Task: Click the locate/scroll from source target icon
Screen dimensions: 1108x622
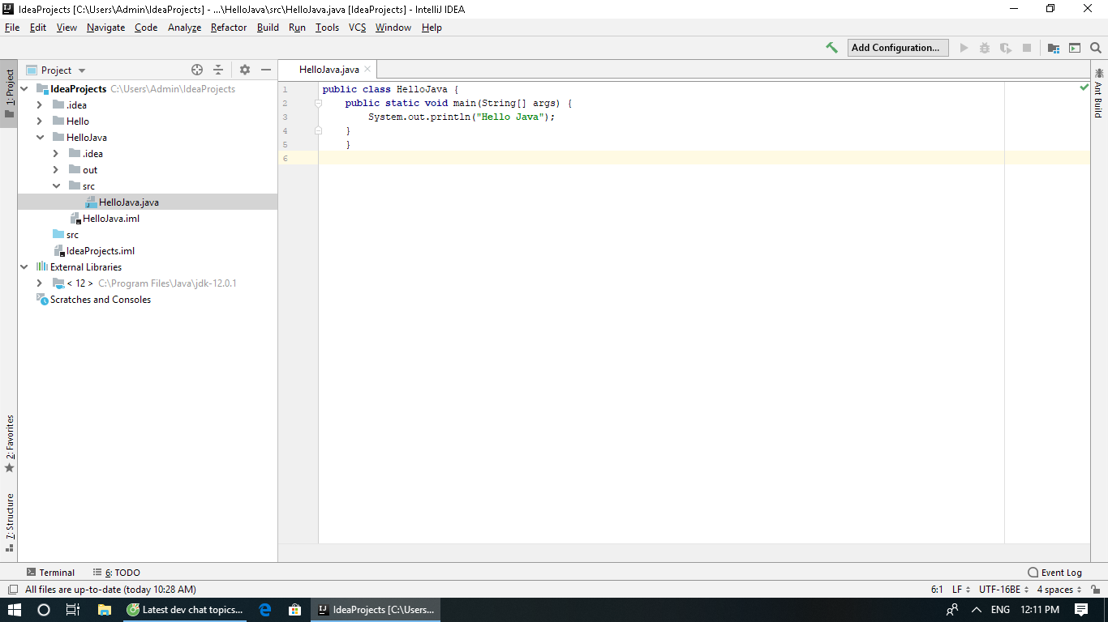Action: click(x=197, y=70)
